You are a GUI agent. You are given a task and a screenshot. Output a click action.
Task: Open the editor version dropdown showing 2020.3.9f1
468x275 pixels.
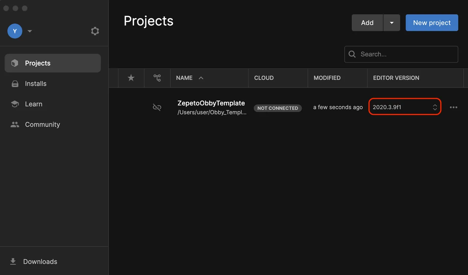tap(405, 107)
